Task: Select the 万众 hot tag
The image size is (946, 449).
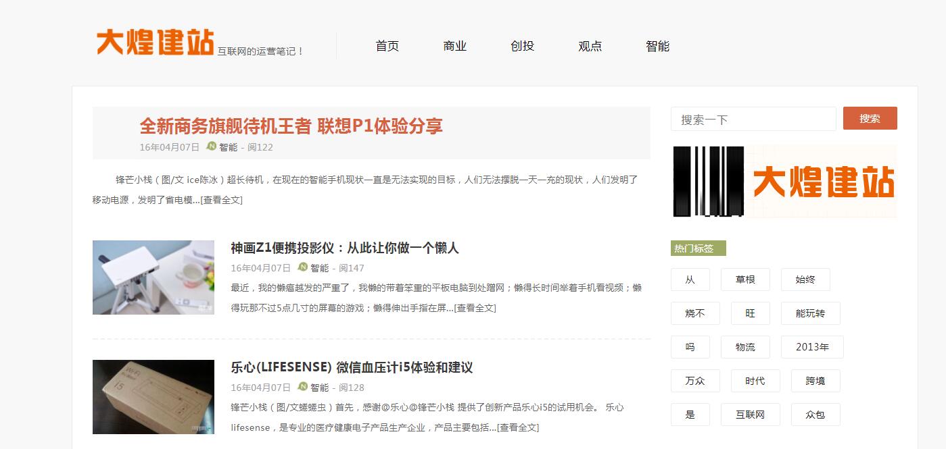Action: 695,381
